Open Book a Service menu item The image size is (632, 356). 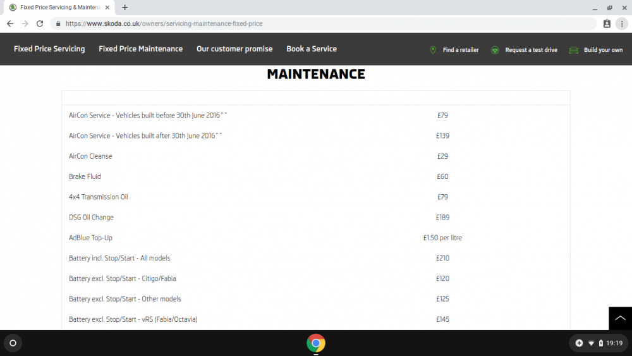click(x=312, y=49)
